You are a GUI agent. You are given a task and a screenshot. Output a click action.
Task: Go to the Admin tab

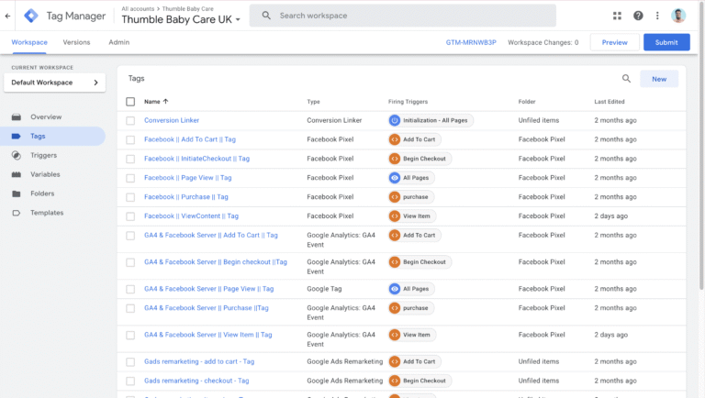[118, 42]
